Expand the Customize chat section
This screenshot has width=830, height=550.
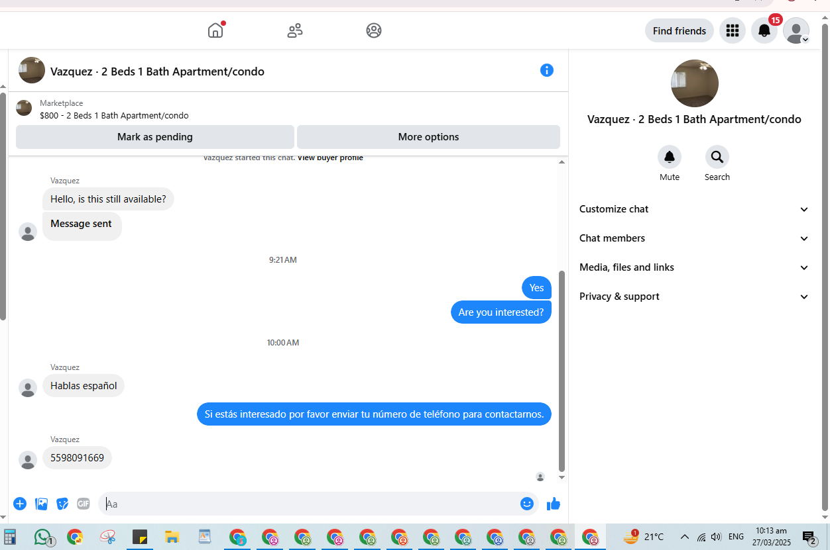click(x=694, y=209)
